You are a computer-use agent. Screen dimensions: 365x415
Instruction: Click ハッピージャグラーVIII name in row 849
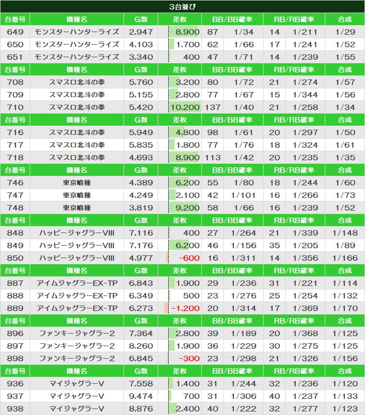click(77, 246)
